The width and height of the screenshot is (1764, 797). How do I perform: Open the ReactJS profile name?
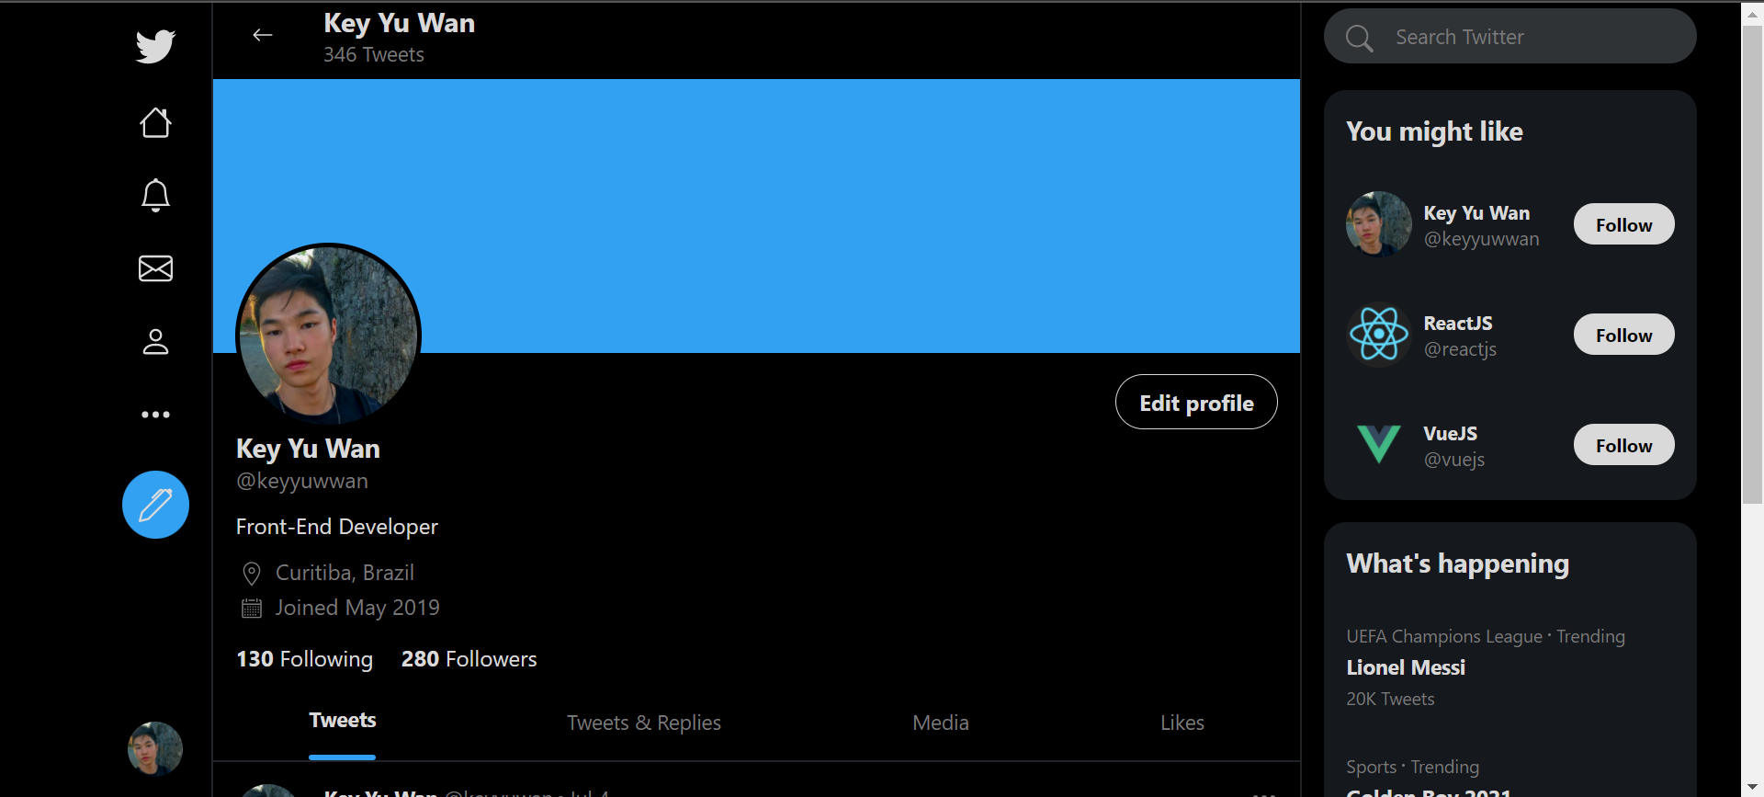click(x=1458, y=324)
